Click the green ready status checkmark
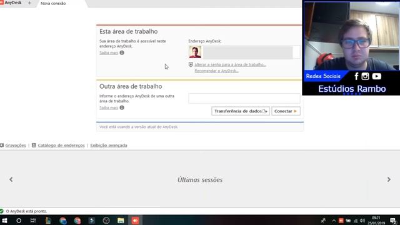Viewport: 400px width, 225px height. click(1, 211)
